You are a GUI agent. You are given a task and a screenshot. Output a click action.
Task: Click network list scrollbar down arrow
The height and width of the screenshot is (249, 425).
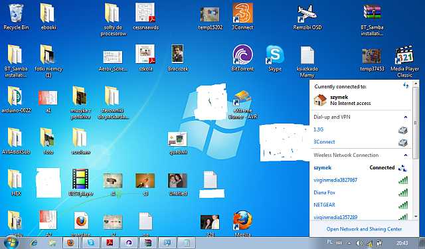coord(416,216)
